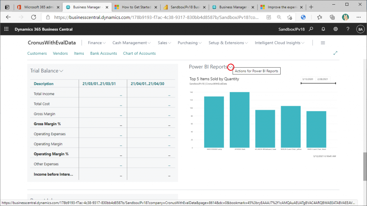This screenshot has height=206, width=367.
Task: Click the tab actions icon at far left
Action: click(7, 7)
